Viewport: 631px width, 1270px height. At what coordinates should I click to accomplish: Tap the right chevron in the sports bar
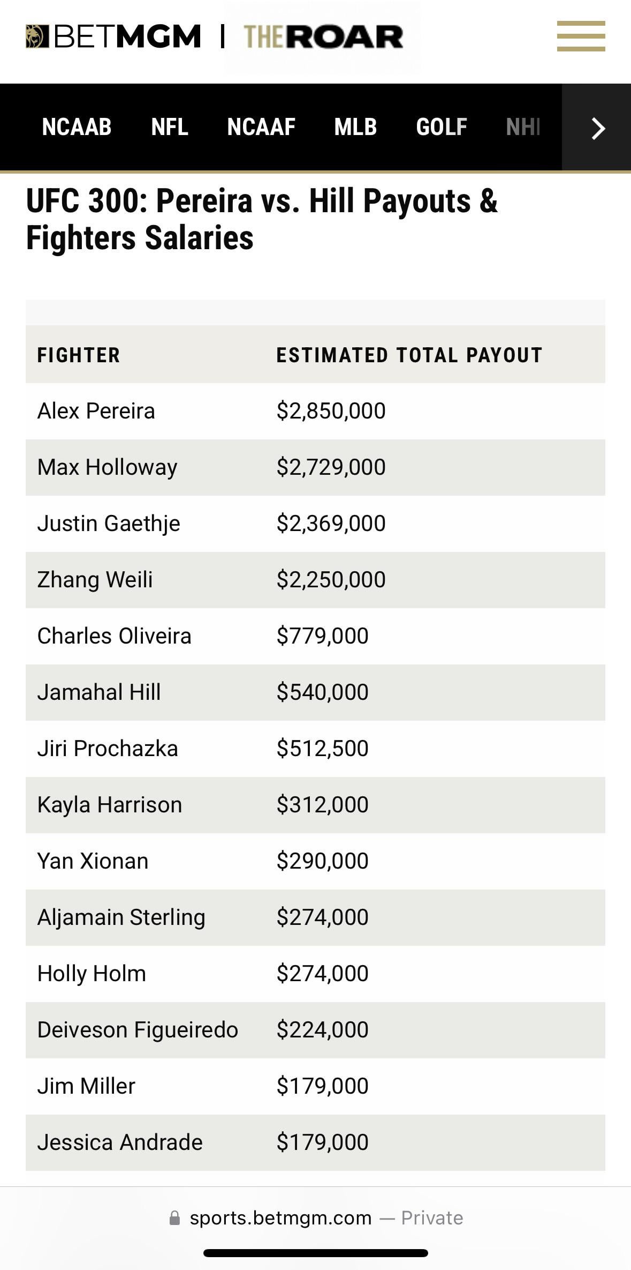click(x=598, y=128)
